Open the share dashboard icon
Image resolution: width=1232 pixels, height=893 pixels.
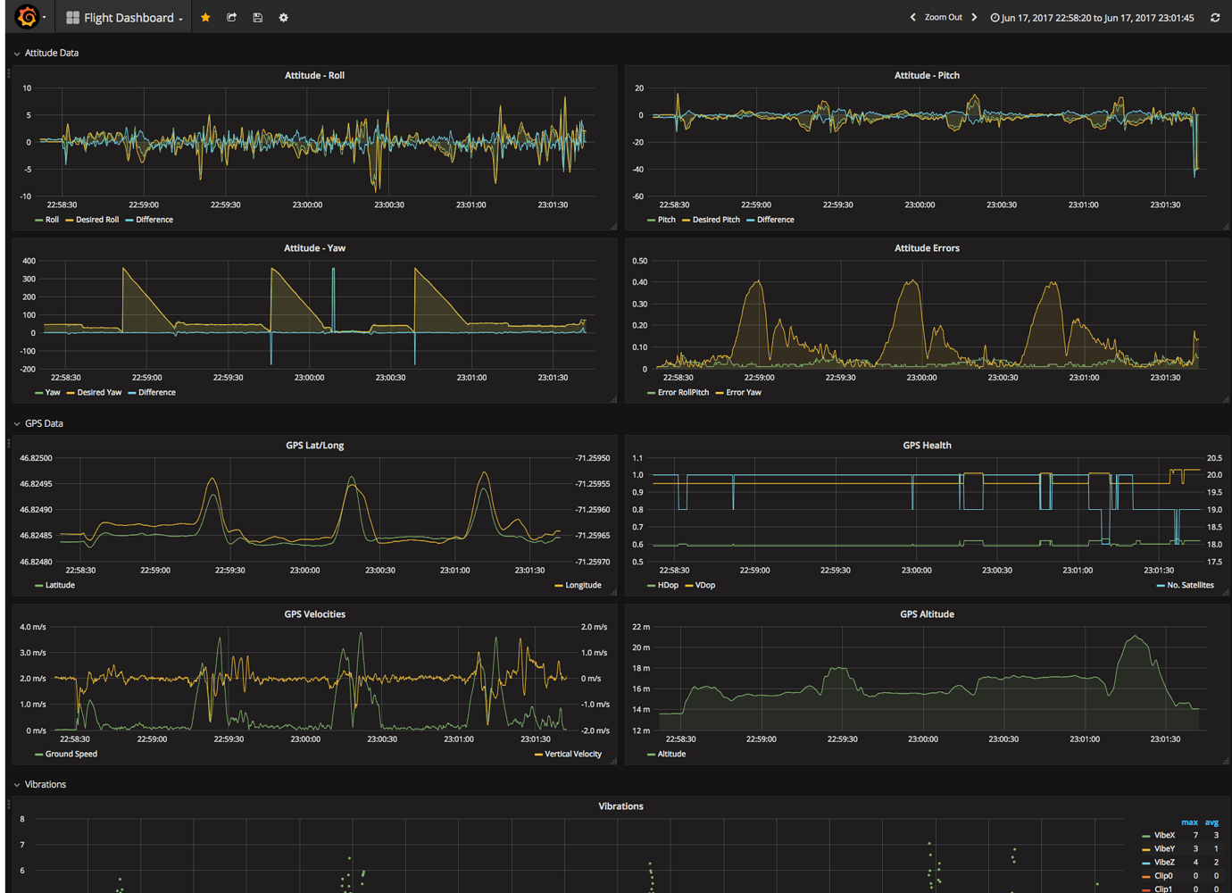pyautogui.click(x=231, y=17)
